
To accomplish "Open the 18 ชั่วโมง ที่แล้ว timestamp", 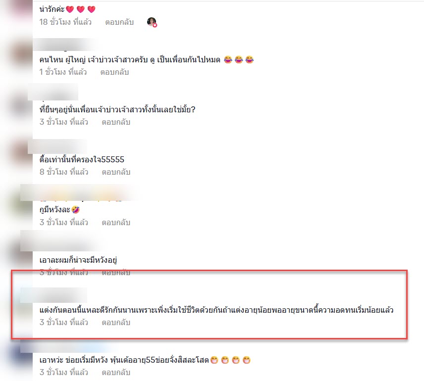I will tap(65, 22).
